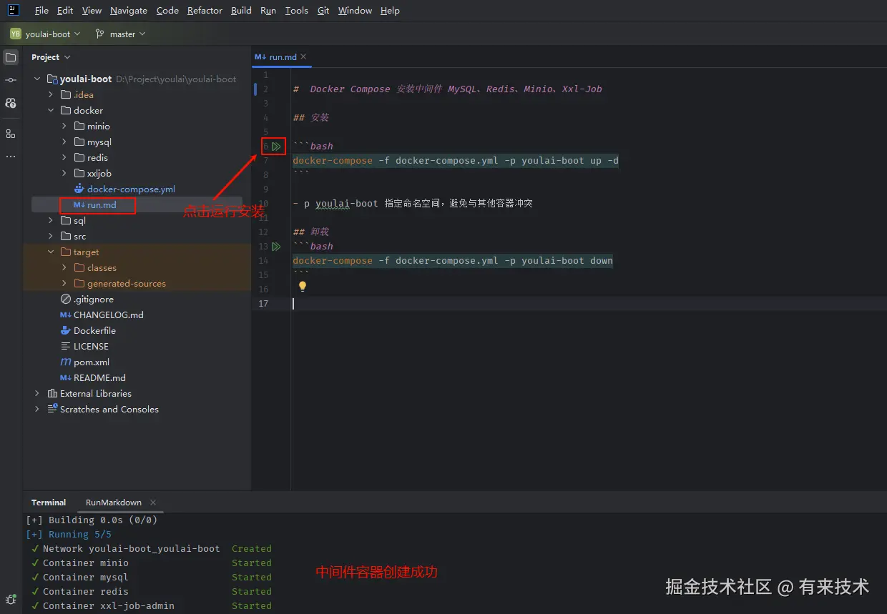The height and width of the screenshot is (614, 887).
Task: Open the youlai-boot project dropdown
Action: click(45, 34)
